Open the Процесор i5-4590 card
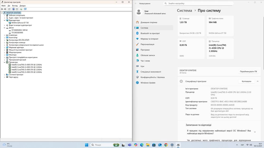The image size is (264, 148). point(220,49)
